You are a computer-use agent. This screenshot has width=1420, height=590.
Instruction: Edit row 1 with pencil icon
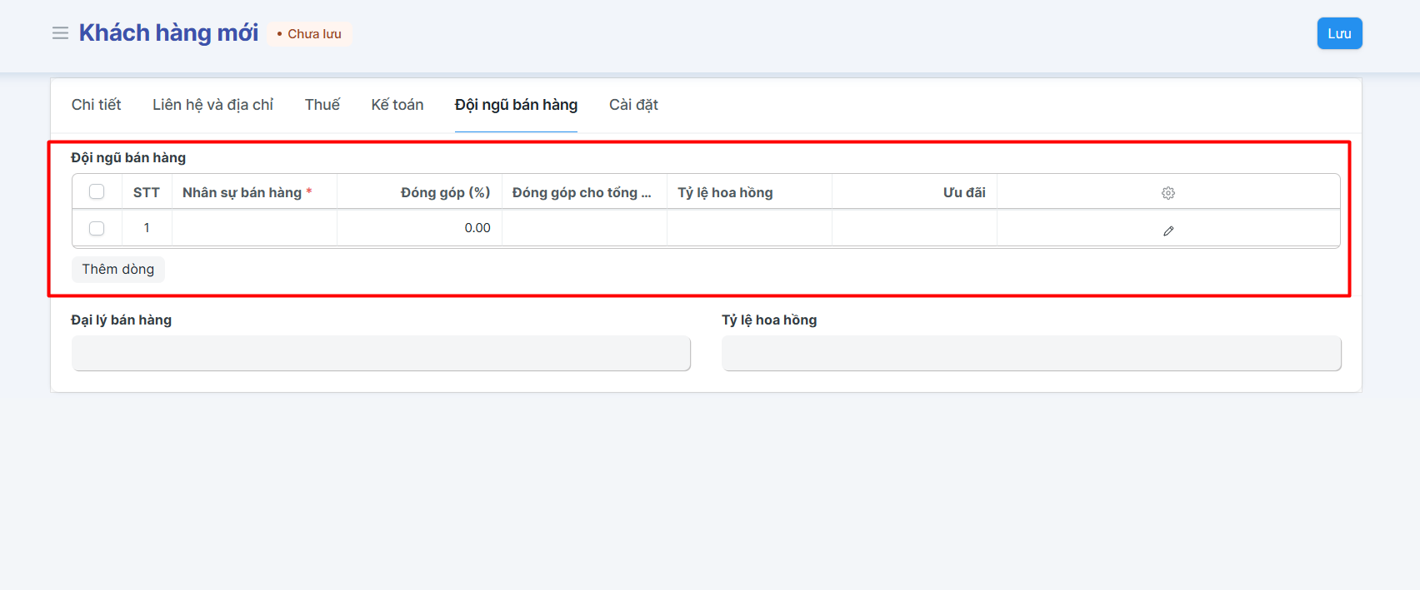pos(1167,231)
